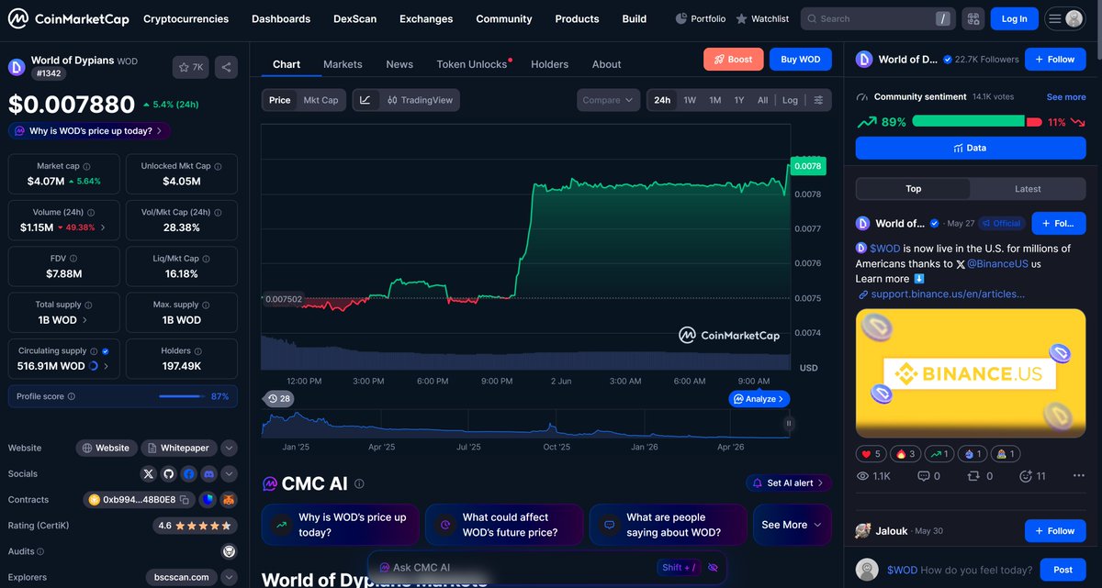The image size is (1102, 588).
Task: Focus the header Search field
Action: click(878, 18)
